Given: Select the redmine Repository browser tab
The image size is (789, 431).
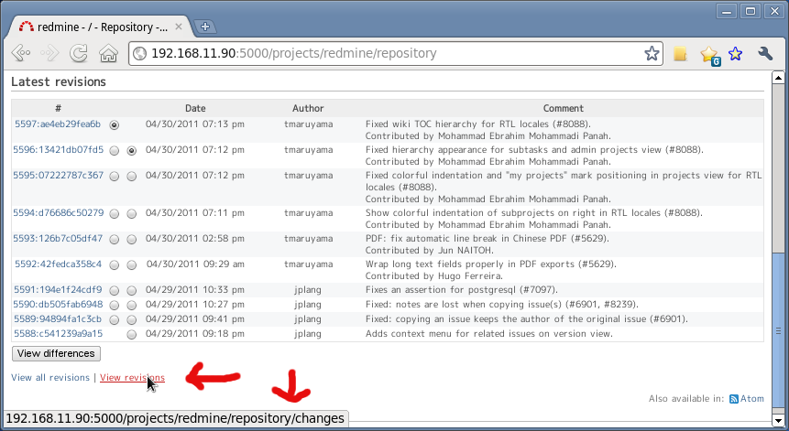Looking at the screenshot, I should 101,26.
